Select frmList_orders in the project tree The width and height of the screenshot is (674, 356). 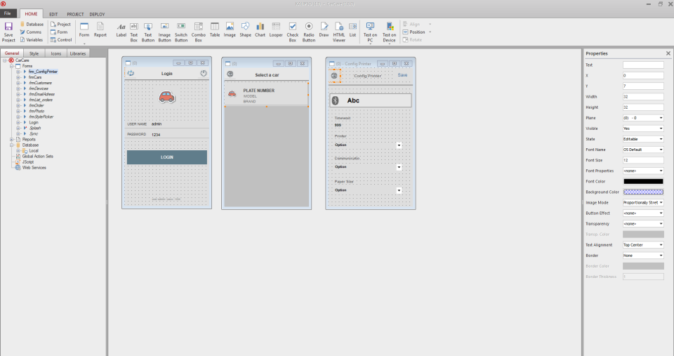[x=41, y=100]
